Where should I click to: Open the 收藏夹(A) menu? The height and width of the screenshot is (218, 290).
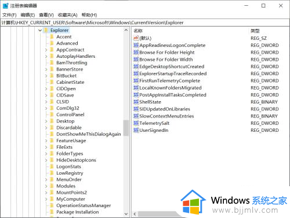pyautogui.click(x=67, y=15)
